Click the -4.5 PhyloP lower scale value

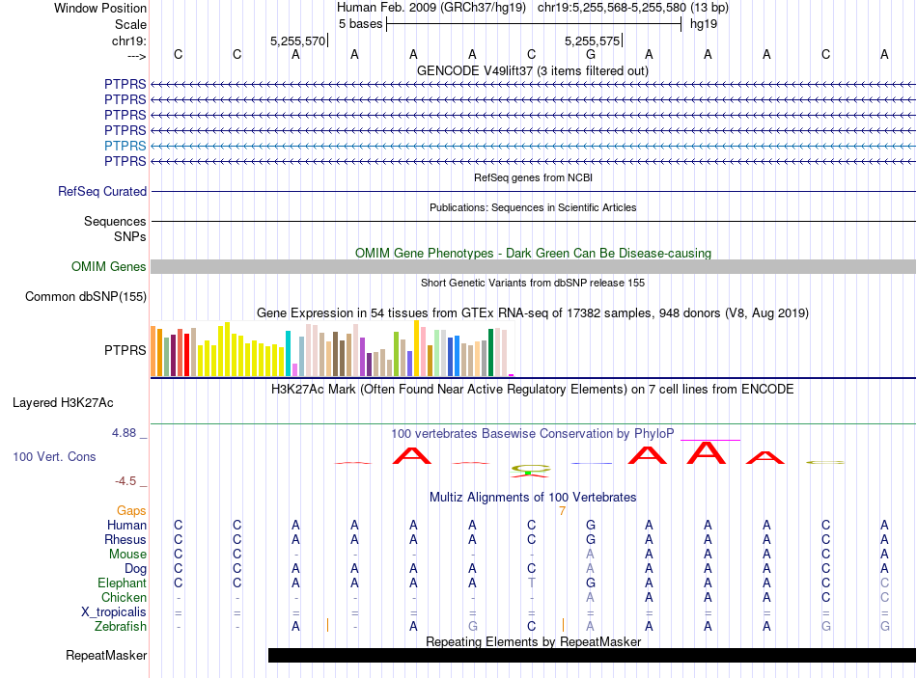(x=125, y=481)
